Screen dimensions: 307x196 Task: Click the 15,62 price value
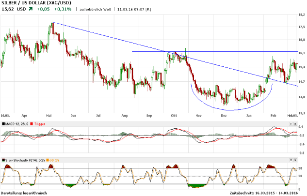click(x=7, y=9)
